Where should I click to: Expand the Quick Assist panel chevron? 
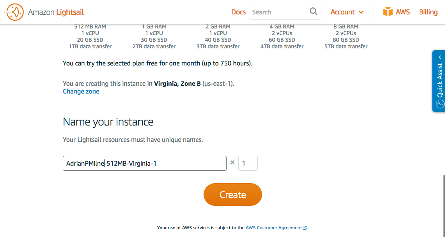point(440,57)
